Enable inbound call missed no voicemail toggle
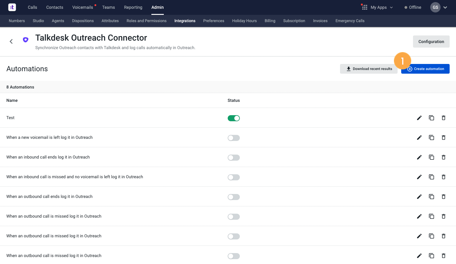 tap(234, 177)
